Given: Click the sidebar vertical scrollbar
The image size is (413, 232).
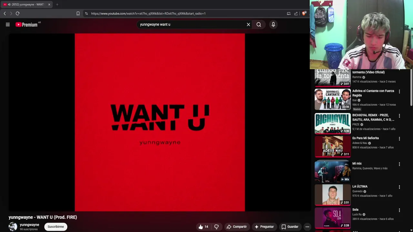Looking at the screenshot, I should (411, 87).
